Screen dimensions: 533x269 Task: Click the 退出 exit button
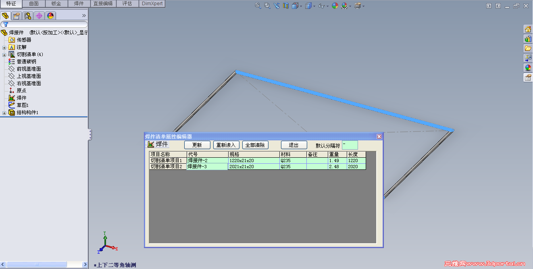[294, 145]
